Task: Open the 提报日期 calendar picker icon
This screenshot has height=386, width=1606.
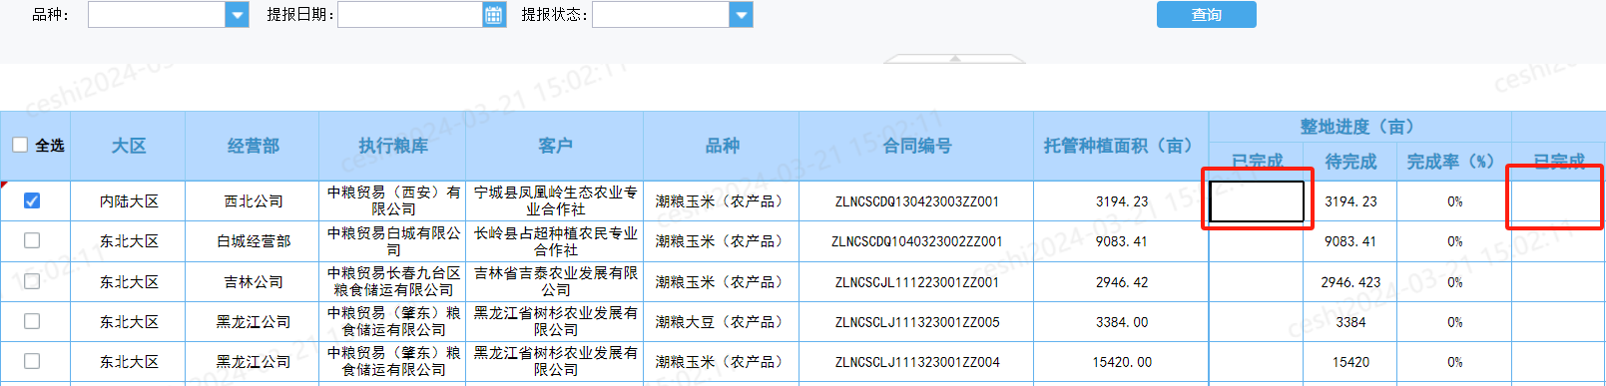Action: [x=494, y=15]
